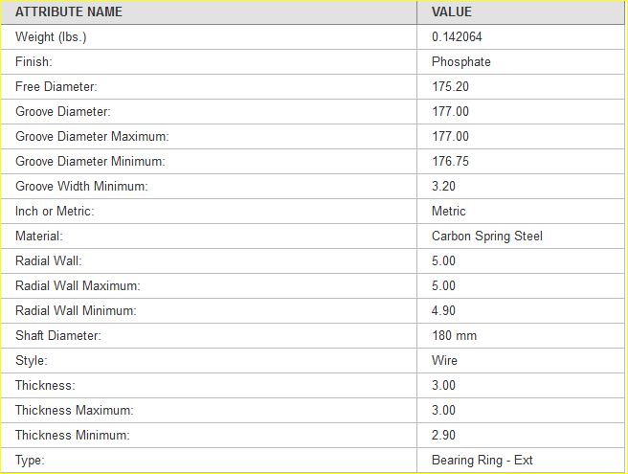The width and height of the screenshot is (628, 474).
Task: Select the Carbon Spring Steel value
Action: click(487, 237)
